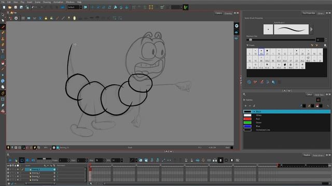The image size is (332, 186).
Task: Click the Undo arrow in top toolbar
Action: coord(33,7)
